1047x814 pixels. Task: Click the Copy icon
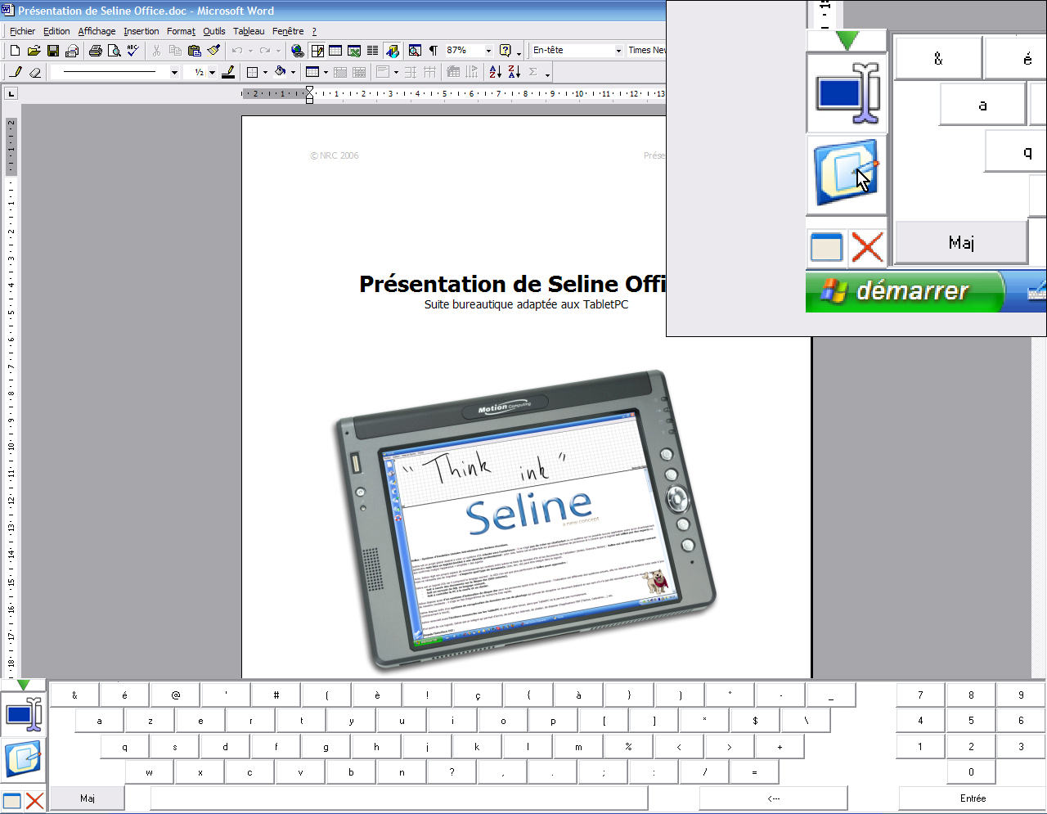pos(175,51)
